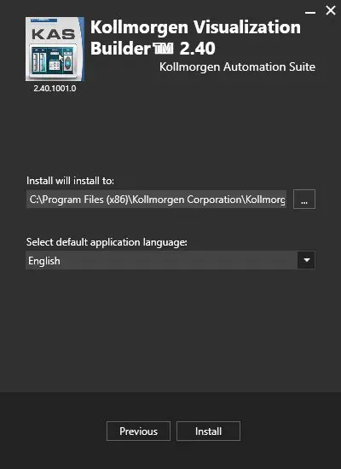The height and width of the screenshot is (469, 341).
Task: Click the 'Install will install to:' label
Action: [x=70, y=181]
